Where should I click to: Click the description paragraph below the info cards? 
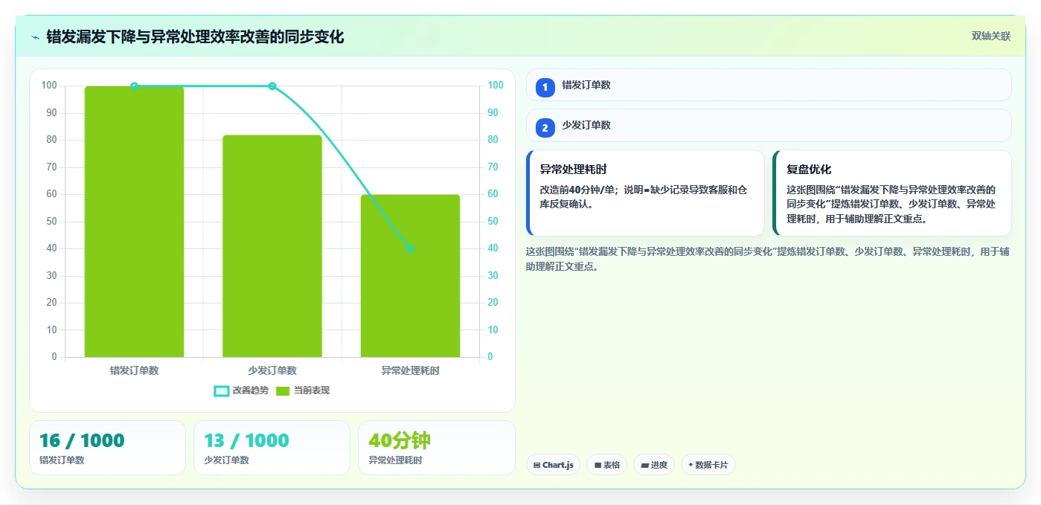pos(768,259)
